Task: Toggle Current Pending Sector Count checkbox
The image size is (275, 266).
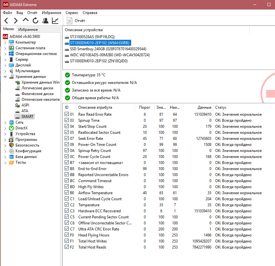Action: coord(67,216)
